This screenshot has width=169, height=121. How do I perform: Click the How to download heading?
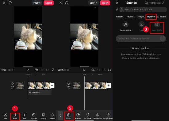tap(141, 48)
